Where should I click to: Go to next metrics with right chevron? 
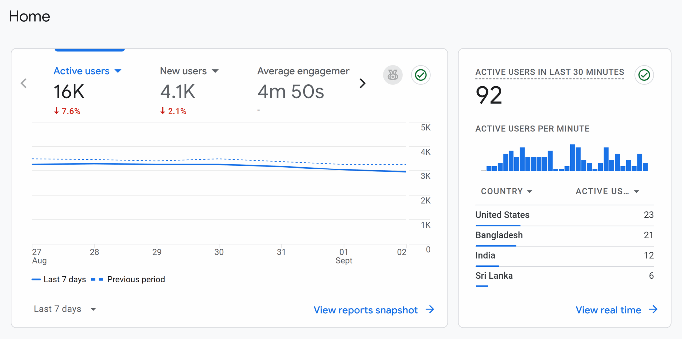pyautogui.click(x=363, y=83)
